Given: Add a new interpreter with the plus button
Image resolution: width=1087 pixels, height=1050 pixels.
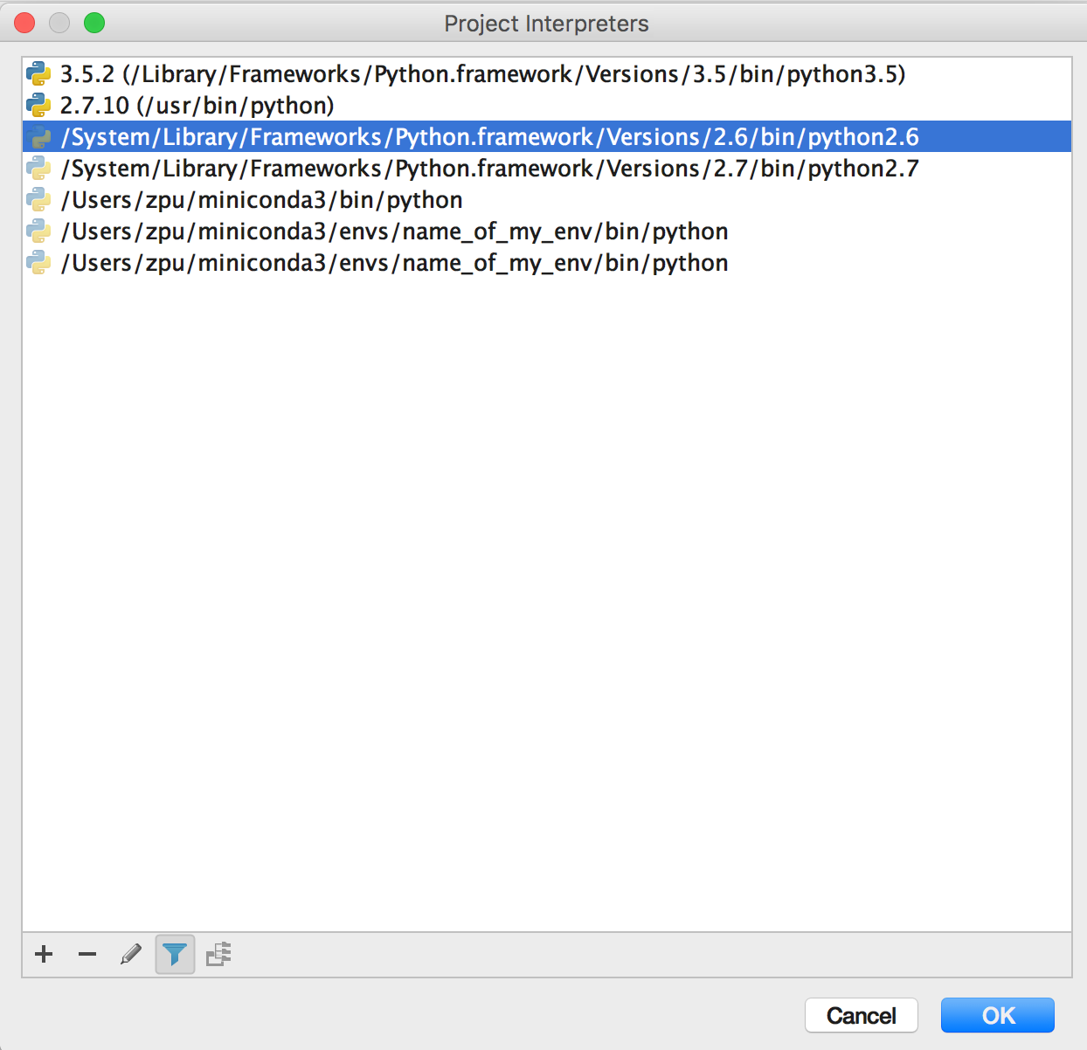Looking at the screenshot, I should coord(44,954).
